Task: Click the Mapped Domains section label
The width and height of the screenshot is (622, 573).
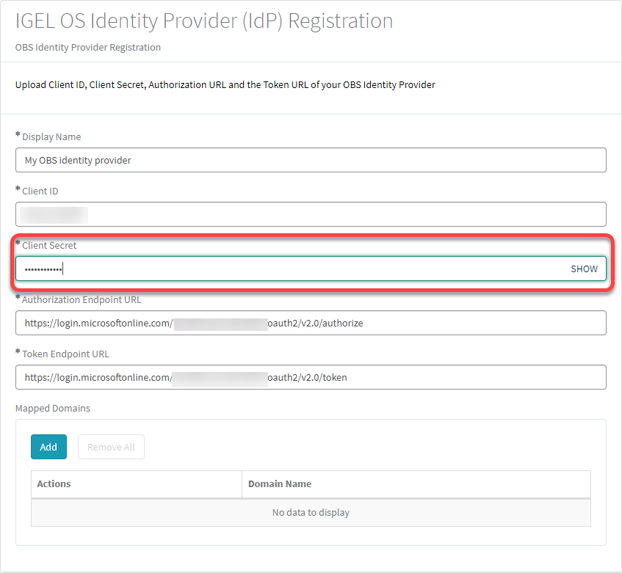Action: point(53,408)
